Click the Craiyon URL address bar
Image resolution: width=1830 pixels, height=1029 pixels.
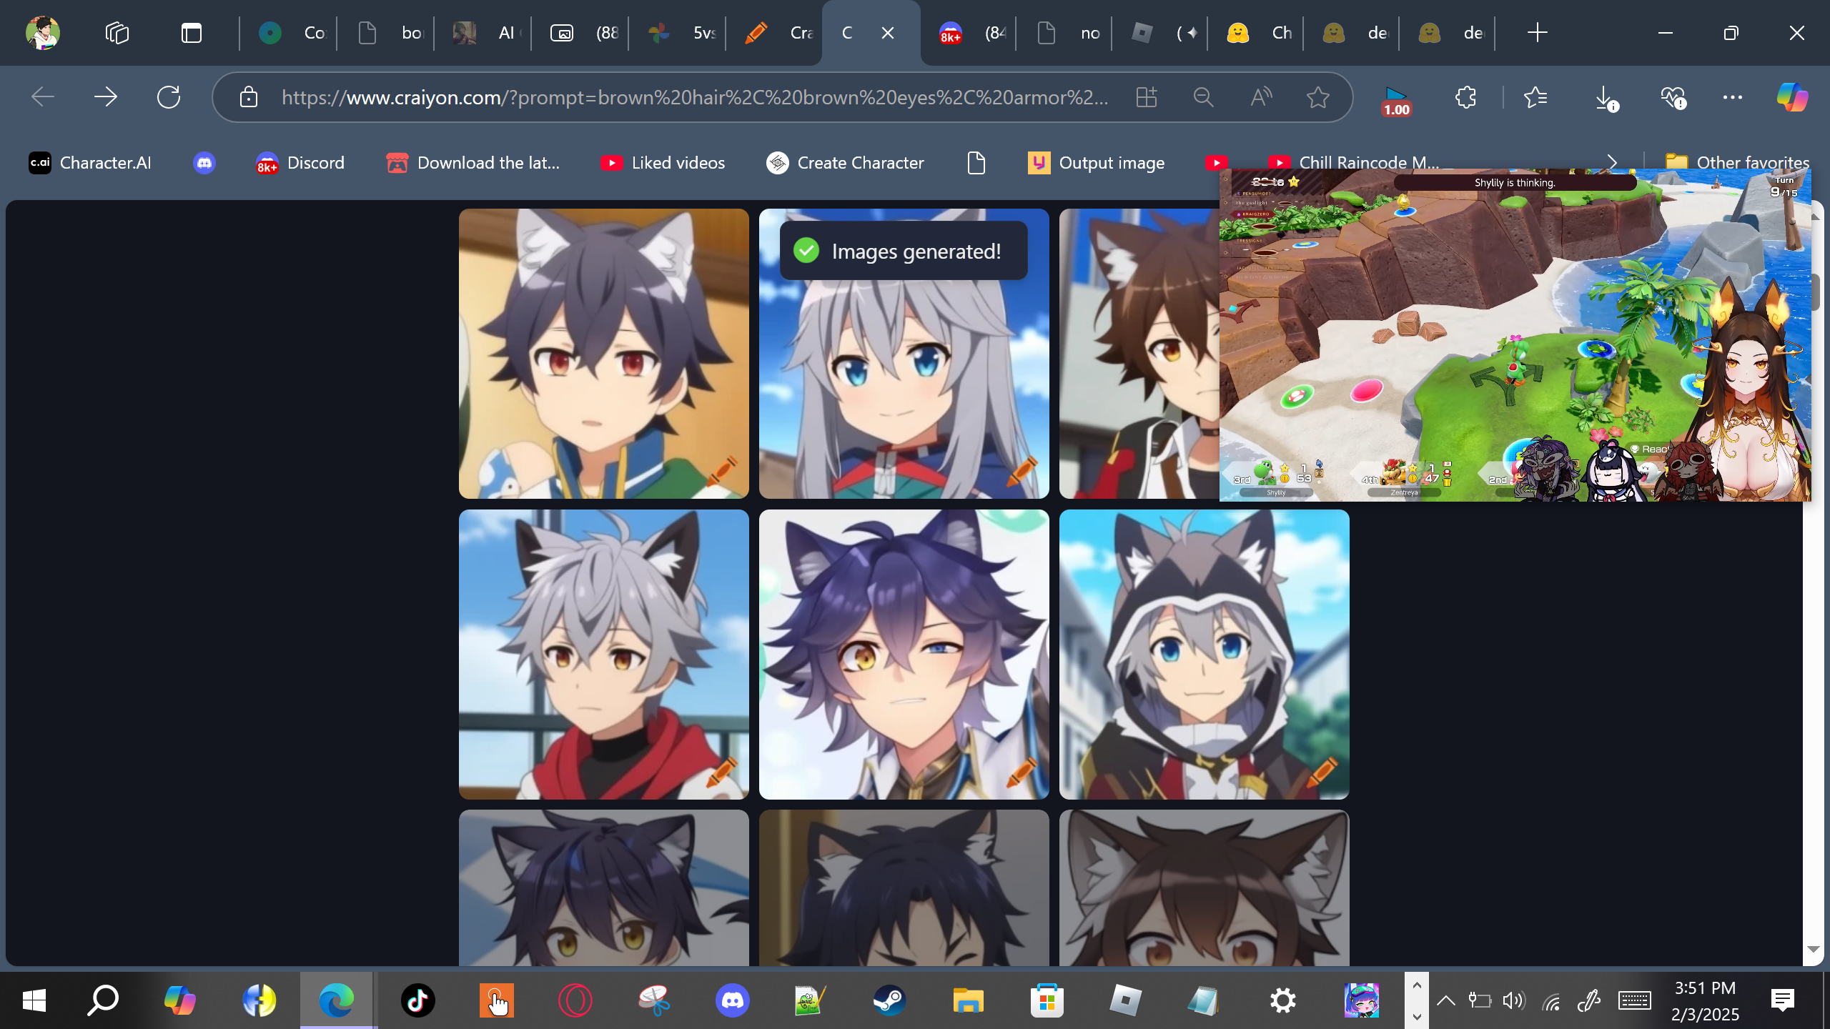point(695,97)
